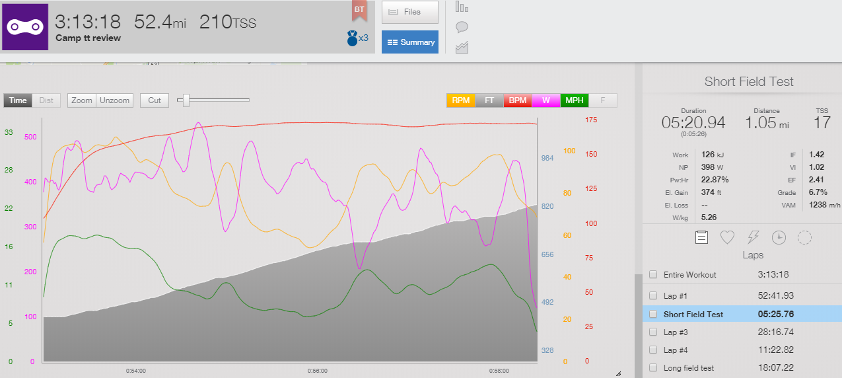Select the highlighted Short Field Test row
Image resolution: width=842 pixels, height=378 pixels.
pyautogui.click(x=742, y=315)
